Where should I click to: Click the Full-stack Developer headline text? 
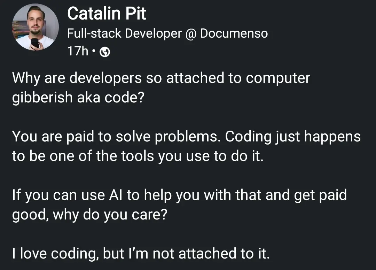124,33
